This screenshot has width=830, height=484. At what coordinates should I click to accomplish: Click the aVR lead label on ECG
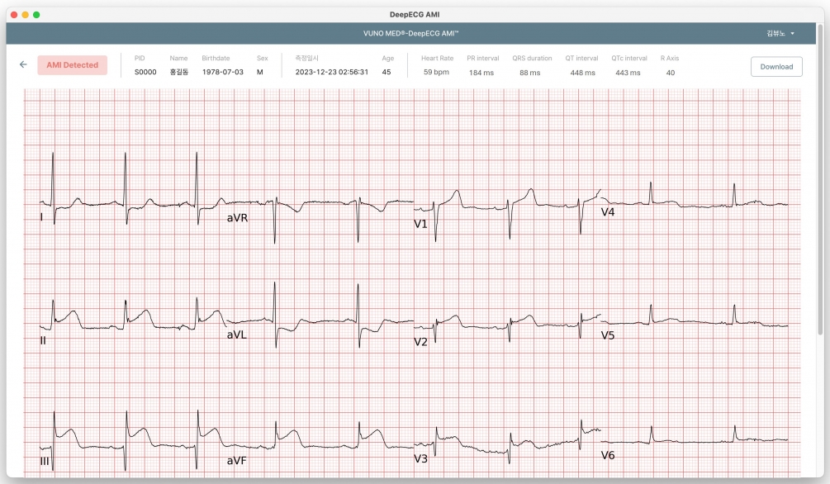point(238,219)
